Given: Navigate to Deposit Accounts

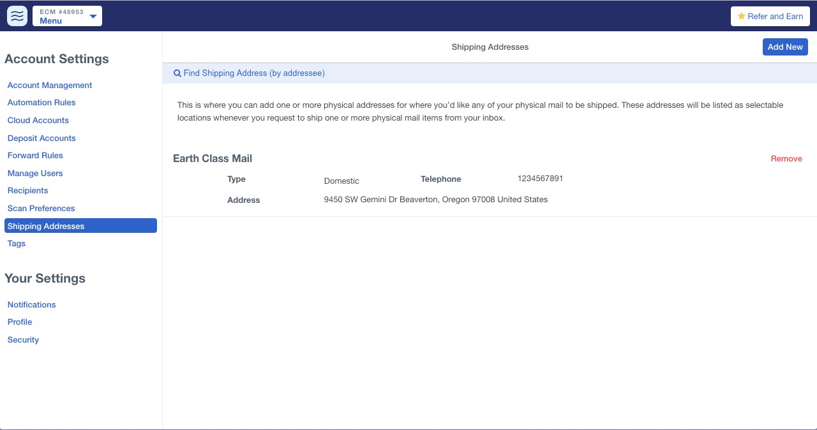Looking at the screenshot, I should click(x=41, y=138).
